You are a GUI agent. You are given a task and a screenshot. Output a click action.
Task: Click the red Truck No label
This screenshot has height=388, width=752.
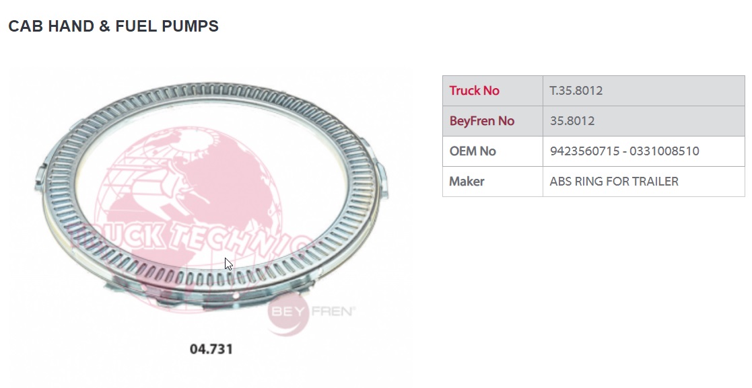[x=475, y=91]
